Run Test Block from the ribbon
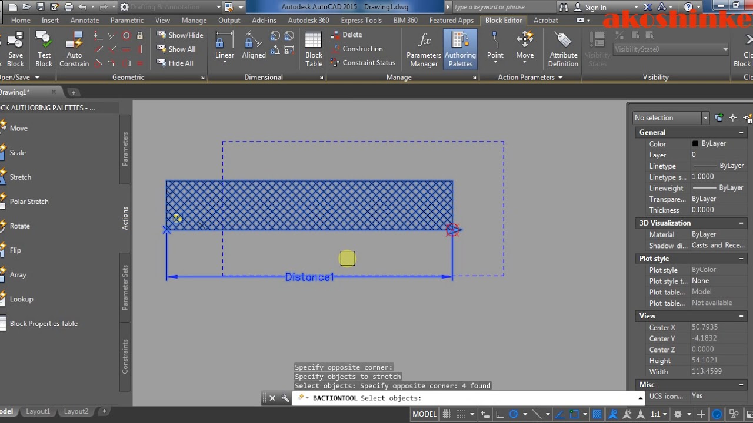 (x=44, y=49)
